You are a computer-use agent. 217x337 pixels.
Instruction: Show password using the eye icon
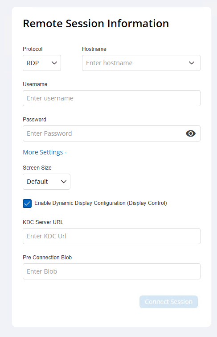191,133
